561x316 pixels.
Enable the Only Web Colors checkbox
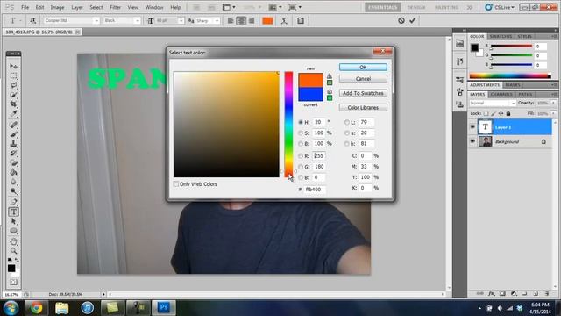(x=176, y=183)
